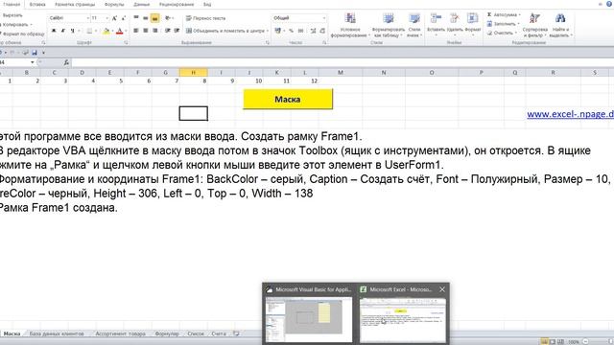The image size is (614, 345).
Task: Open Очистить clear menu
Action: coord(502,33)
